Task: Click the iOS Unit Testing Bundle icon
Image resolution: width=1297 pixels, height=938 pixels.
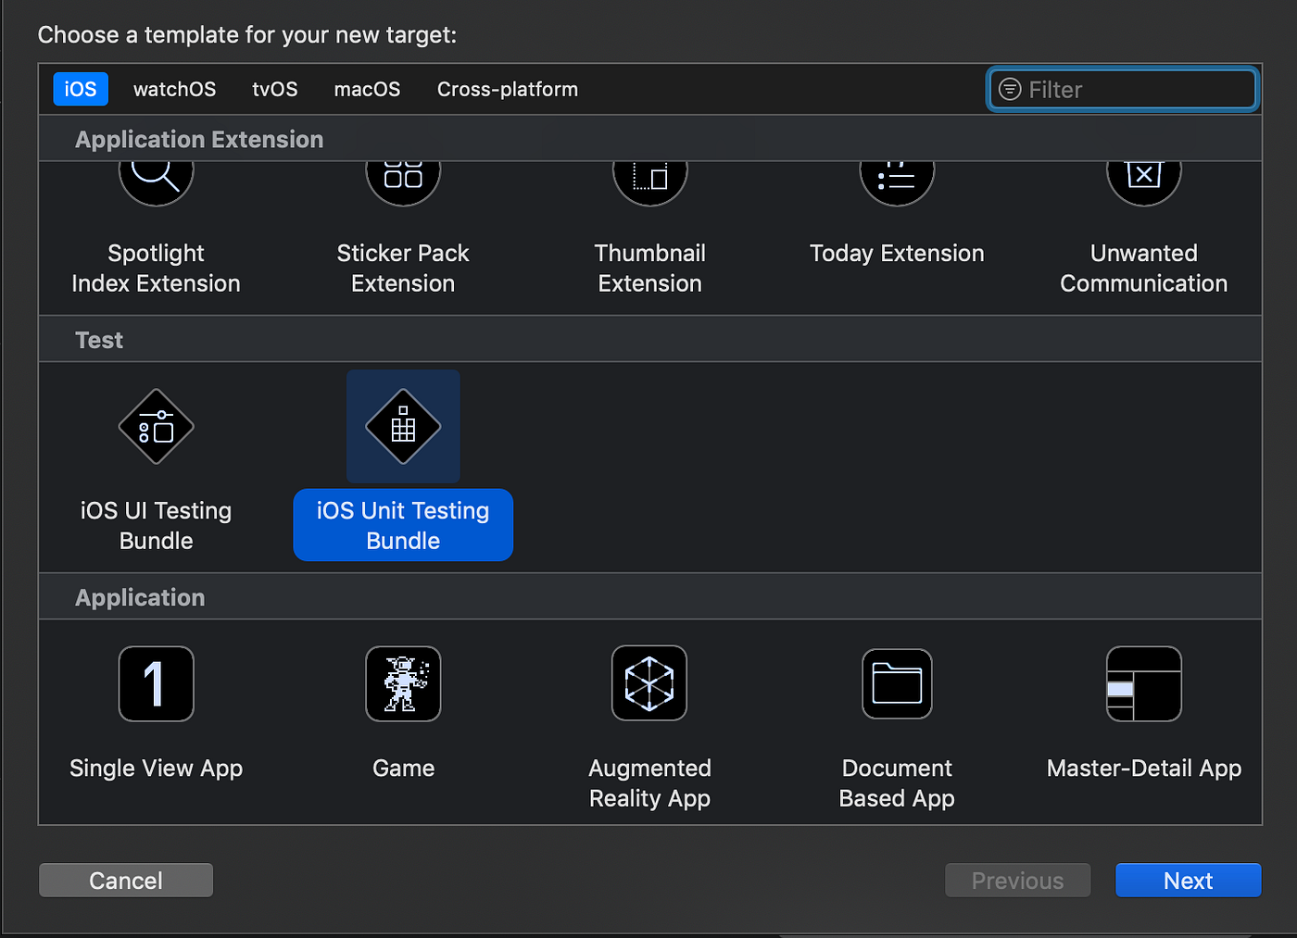Action: (403, 427)
